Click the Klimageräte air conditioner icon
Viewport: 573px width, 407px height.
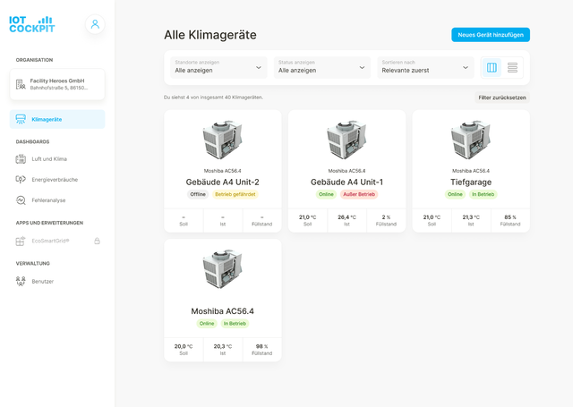pyautogui.click(x=21, y=119)
